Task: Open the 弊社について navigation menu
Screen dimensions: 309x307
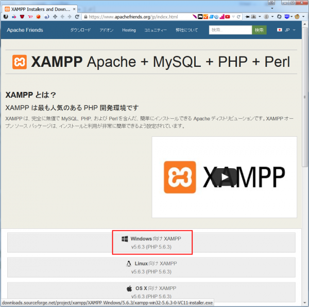Action: (x=186, y=30)
